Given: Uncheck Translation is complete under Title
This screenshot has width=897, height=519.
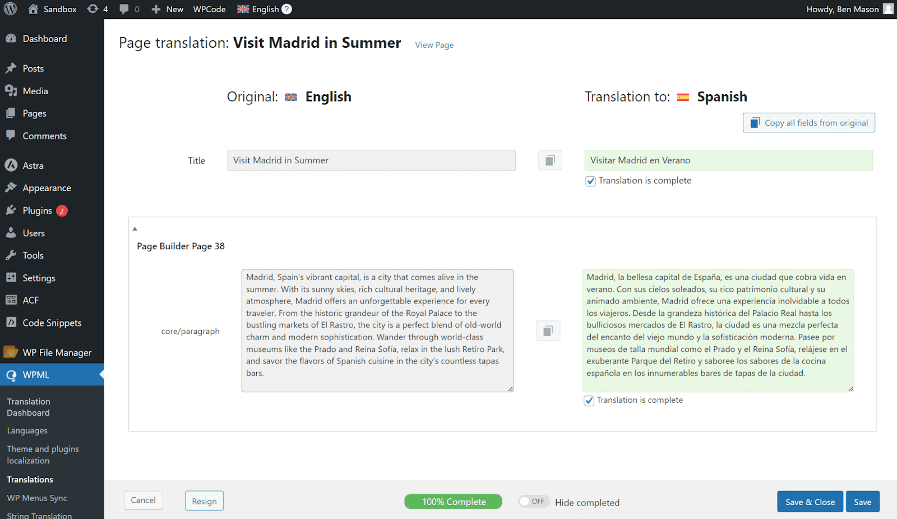Looking at the screenshot, I should pos(590,181).
